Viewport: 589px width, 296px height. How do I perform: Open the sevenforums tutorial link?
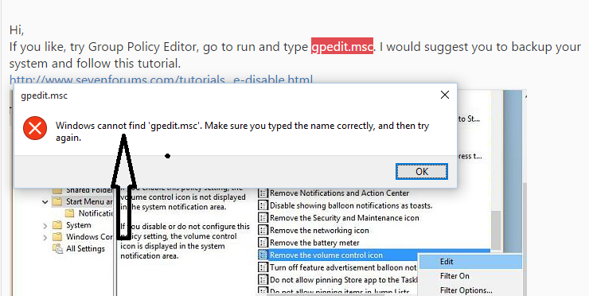[161, 80]
